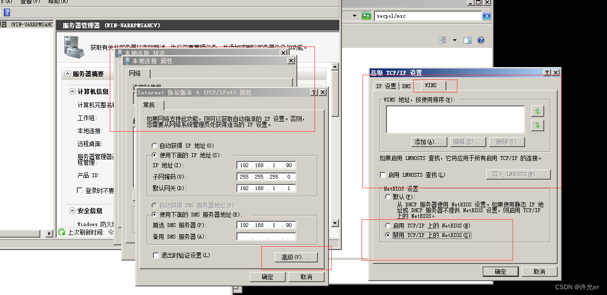Move WINS address up with green arrow
This screenshot has height=295, width=607.
(x=537, y=111)
